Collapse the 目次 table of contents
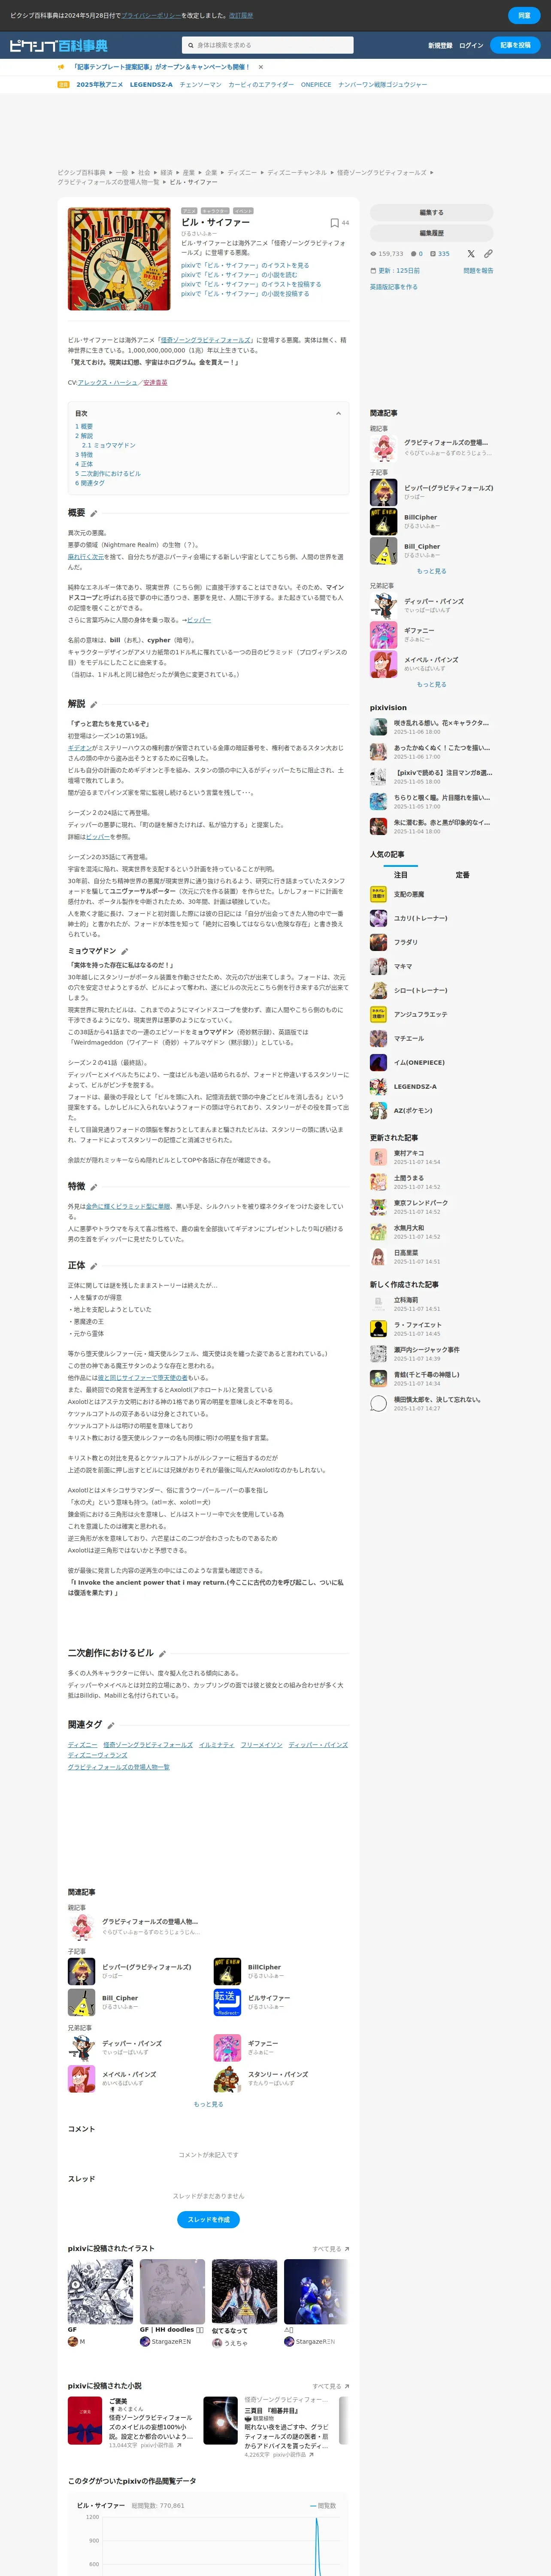Viewport: 551px width, 2576px height. point(338,413)
